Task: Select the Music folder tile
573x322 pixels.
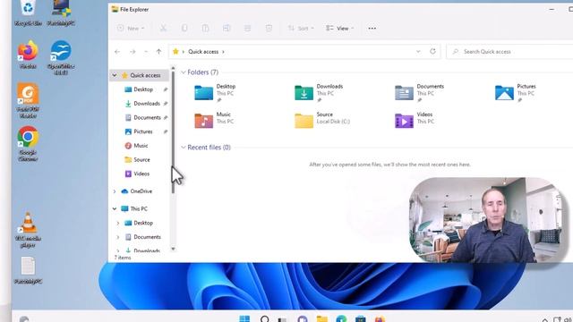Action: coord(214,121)
